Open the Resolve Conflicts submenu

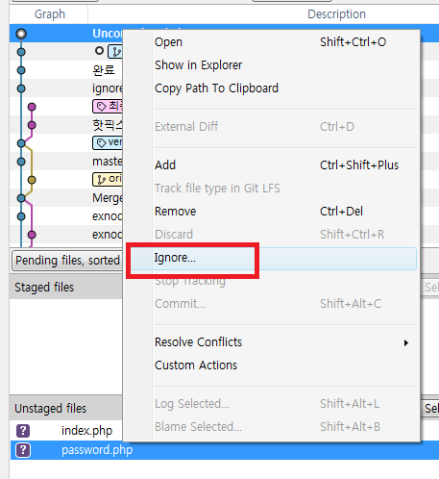coord(271,342)
